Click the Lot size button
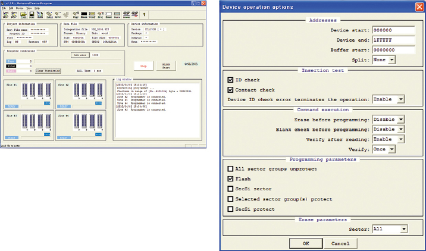Image resolution: width=426 pixels, height=251 pixels. 80,55
